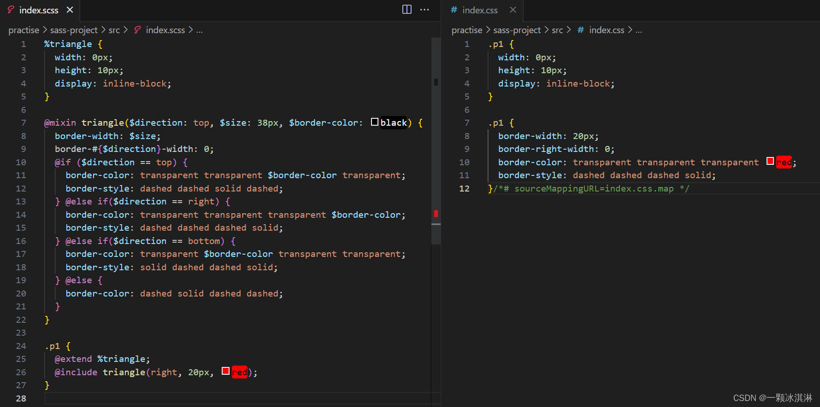This screenshot has height=407, width=820.
Task: Click 'border-style: solid dashed dashed solid;' line
Action: coord(171,267)
